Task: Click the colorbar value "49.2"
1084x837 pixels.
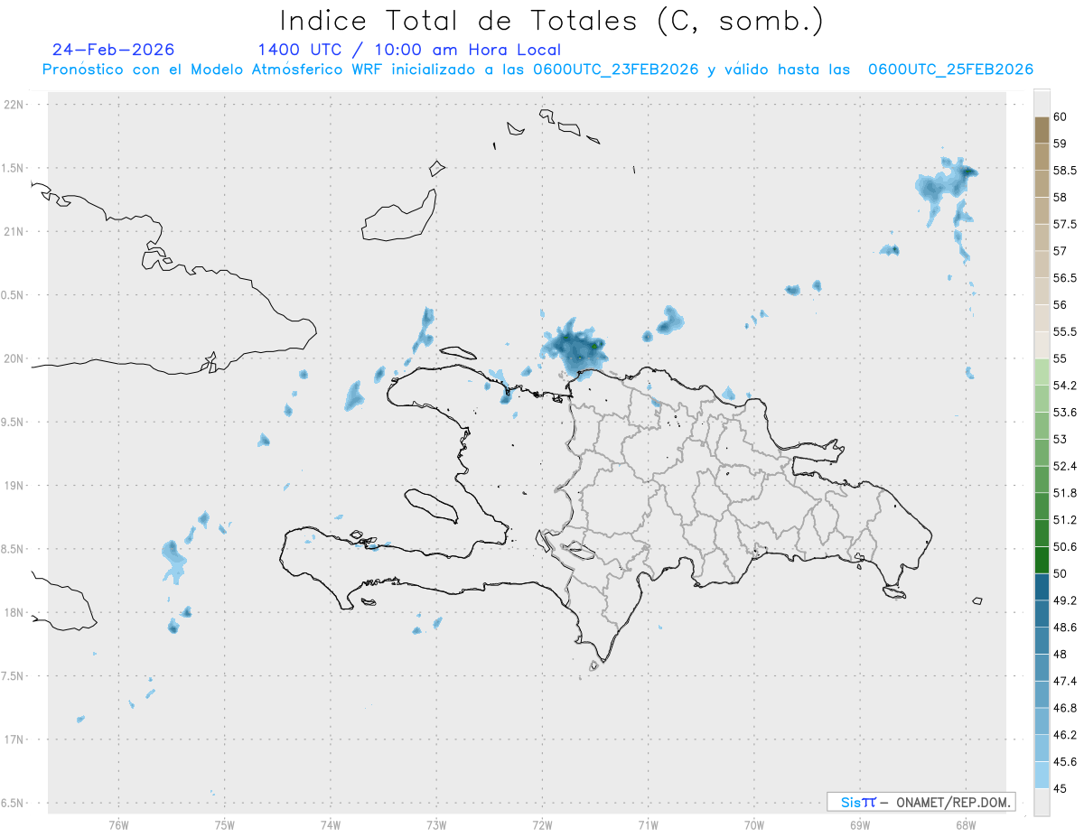Action: tap(1065, 600)
